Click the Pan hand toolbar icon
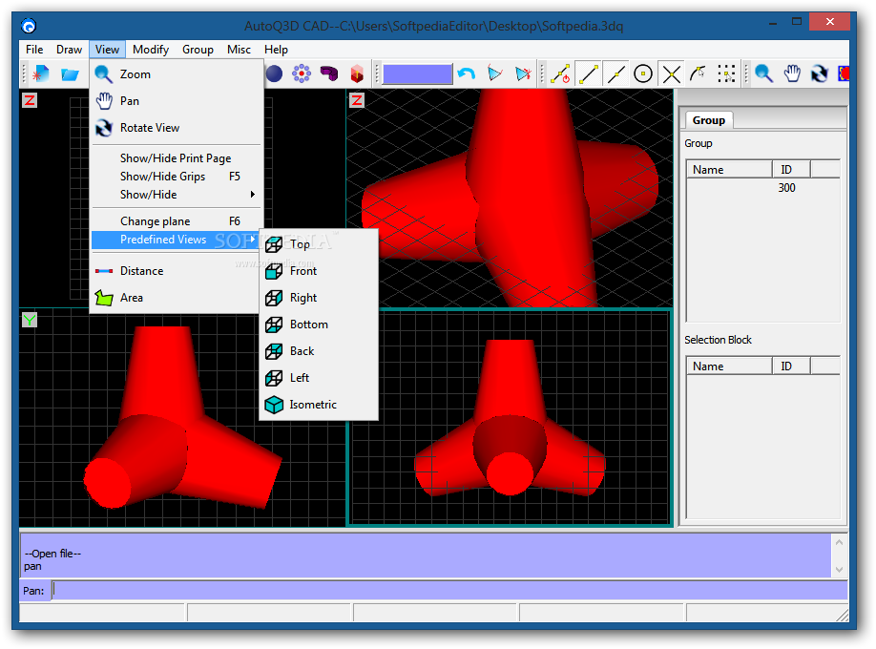This screenshot has height=649, width=876. 792,73
